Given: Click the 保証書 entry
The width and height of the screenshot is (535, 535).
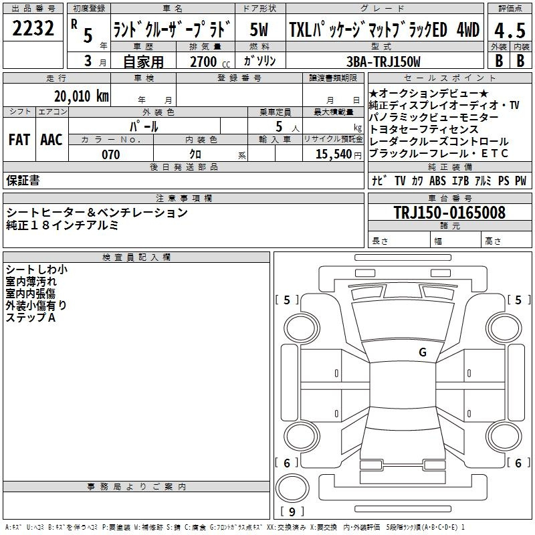Looking at the screenshot, I should [23, 181].
